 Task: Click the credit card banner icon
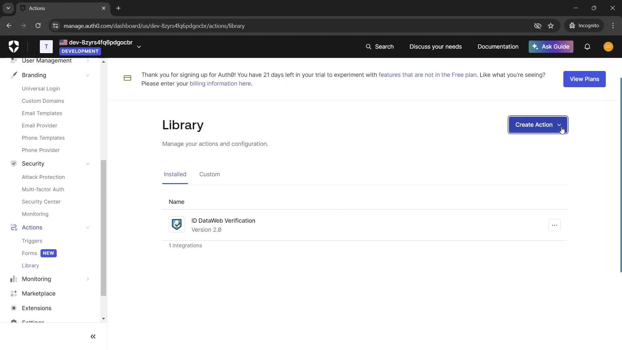tap(127, 78)
